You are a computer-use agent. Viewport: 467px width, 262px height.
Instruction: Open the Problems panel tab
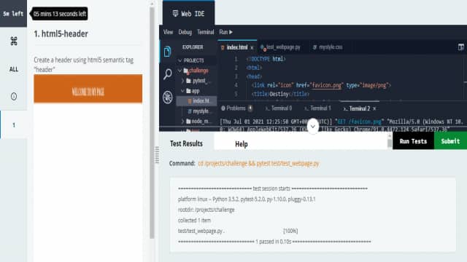(236, 108)
